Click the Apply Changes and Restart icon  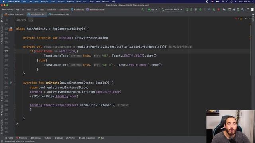point(191,10)
